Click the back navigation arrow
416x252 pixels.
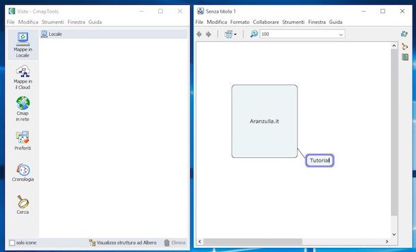click(199, 34)
